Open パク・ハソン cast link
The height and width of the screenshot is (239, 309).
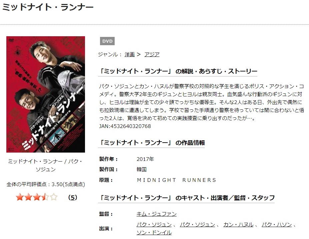click(x=277, y=224)
